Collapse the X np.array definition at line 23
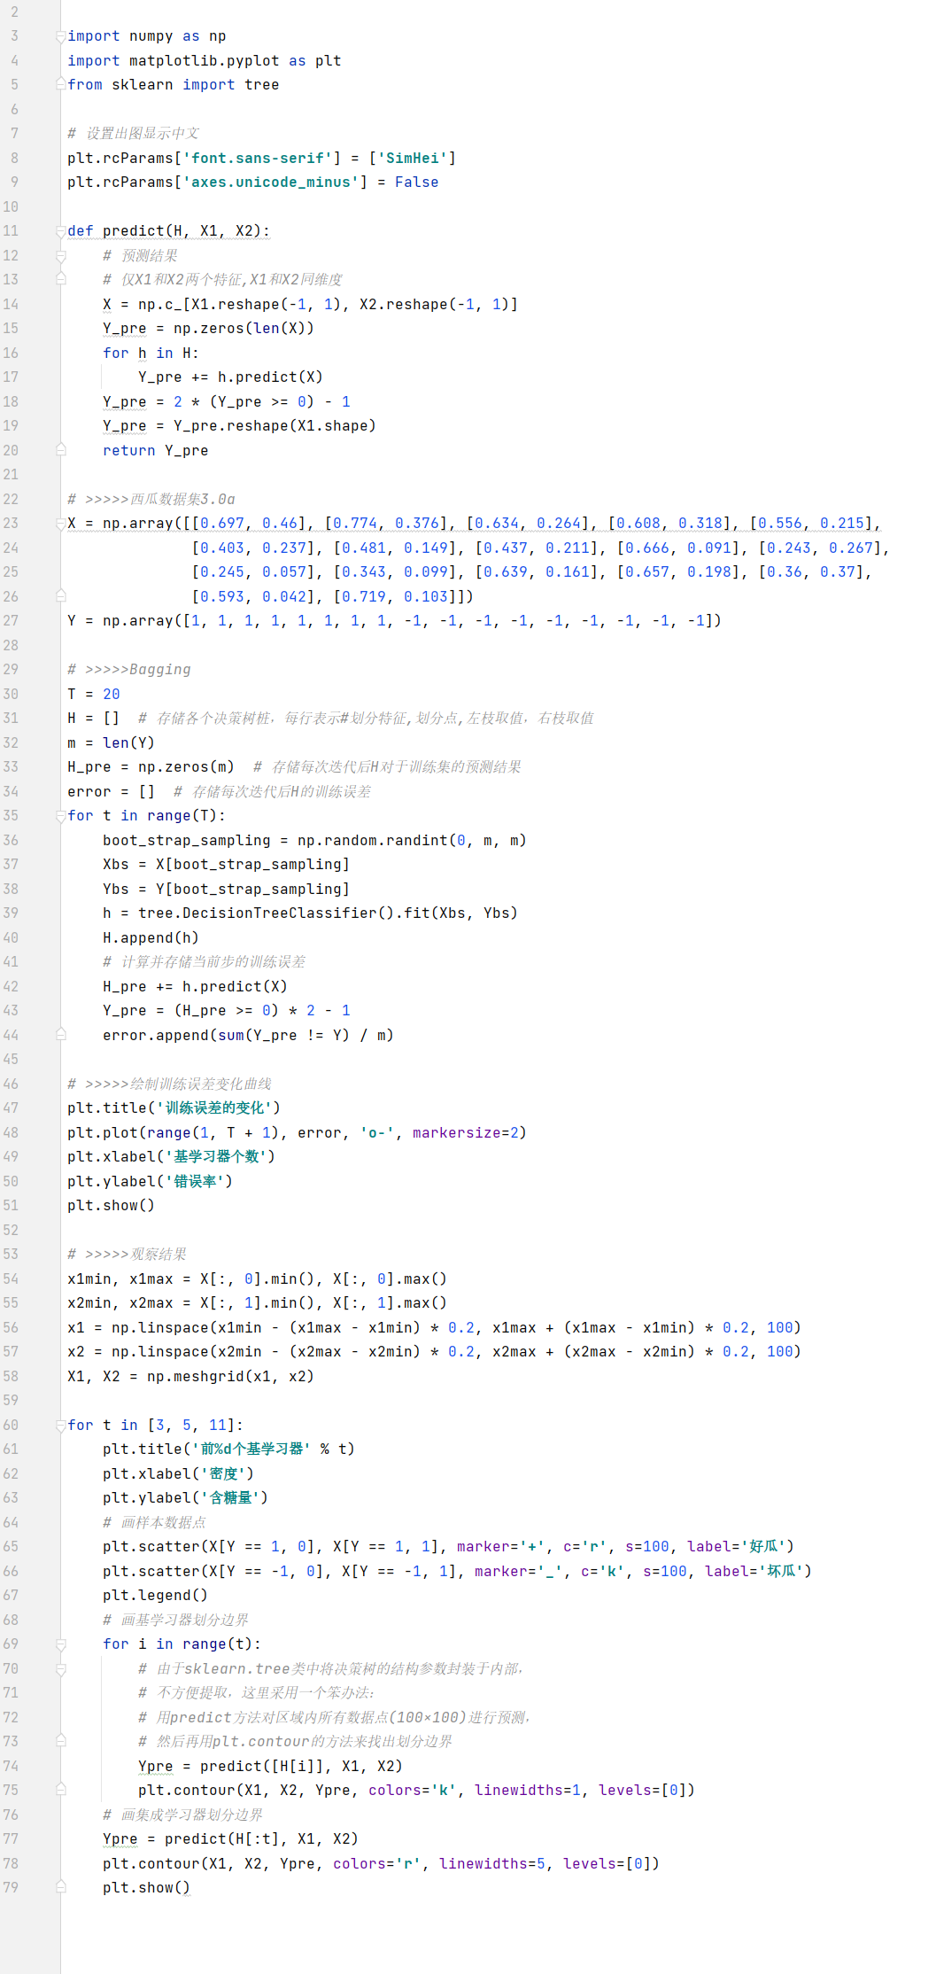936x1974 pixels. point(61,524)
